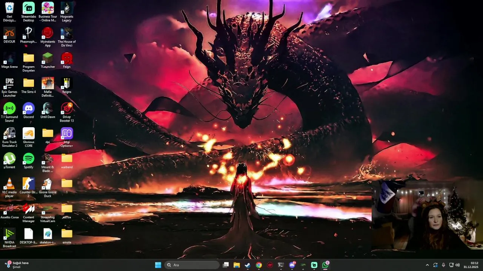Open the Recycle Bin (Geri Dönüşüm) desktop icon
This screenshot has height=271, width=483.
point(9,12)
